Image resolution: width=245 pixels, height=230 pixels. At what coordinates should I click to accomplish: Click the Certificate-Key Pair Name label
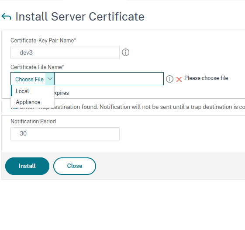(43, 40)
